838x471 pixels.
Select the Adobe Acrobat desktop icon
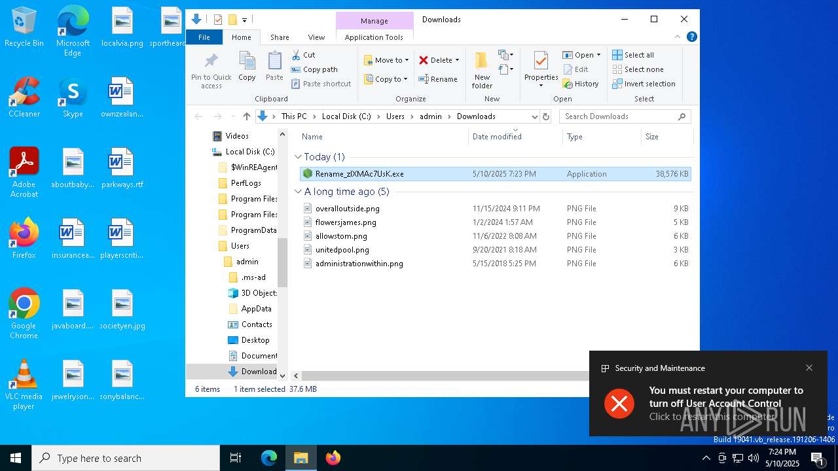pyautogui.click(x=24, y=173)
